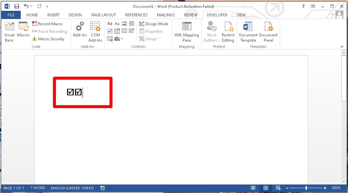Open the undo history dropdown arrow
The height and width of the screenshot is (193, 348).
32,6
